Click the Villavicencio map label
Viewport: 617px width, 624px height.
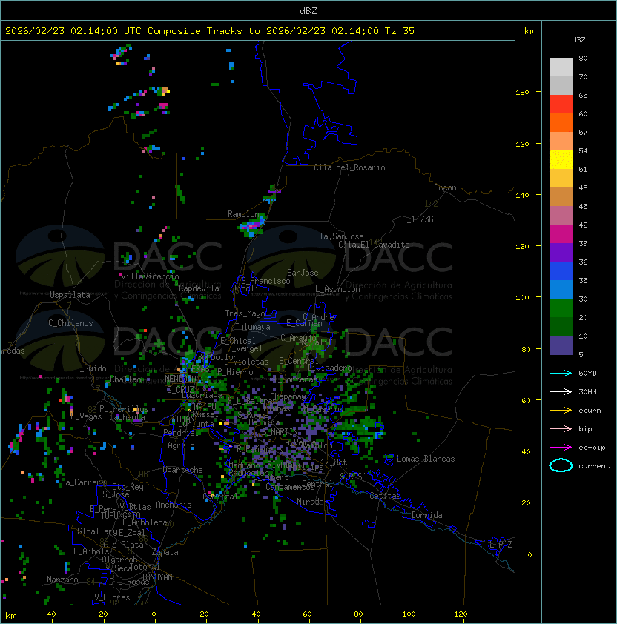click(x=150, y=276)
